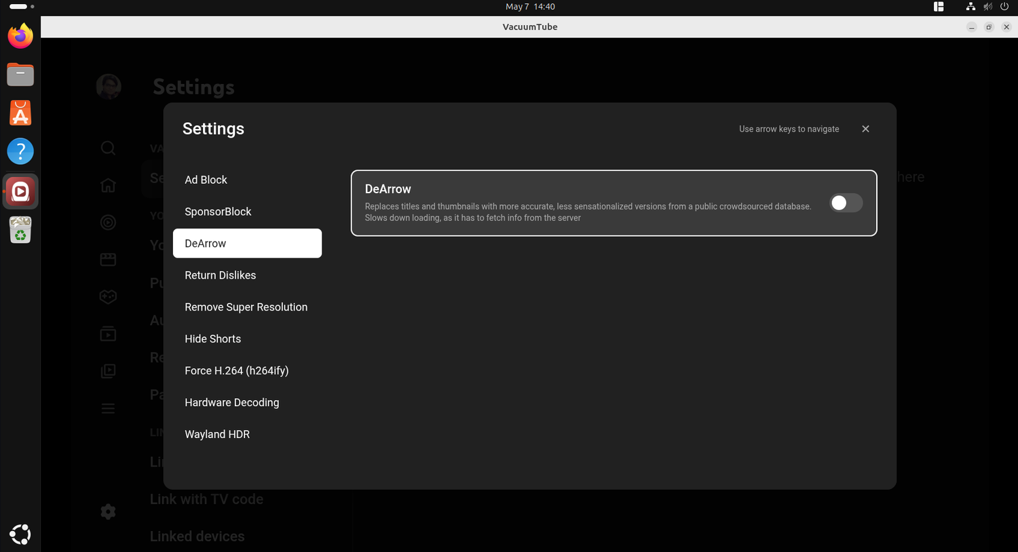Select Force H.264 (h264ify) entry
This screenshot has width=1018, height=552.
247,371
